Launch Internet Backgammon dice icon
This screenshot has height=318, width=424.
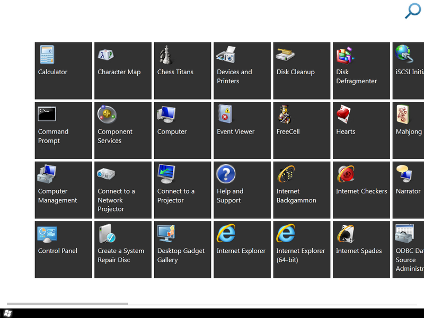tap(286, 174)
